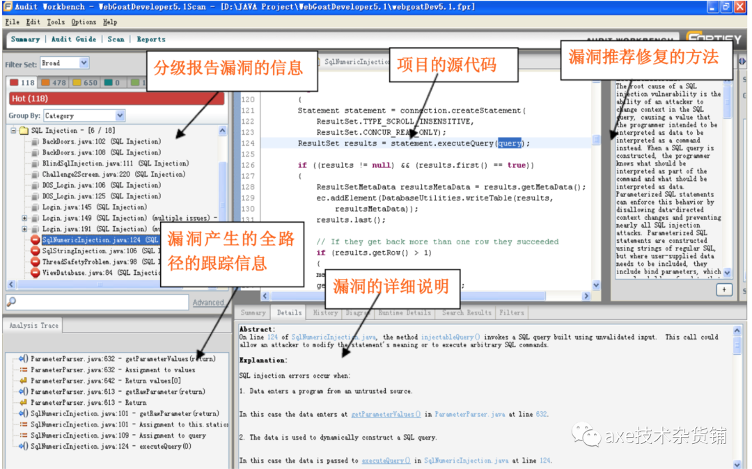Viewport: 752px width, 469px height.
Task: Expand the Login.java:191 issue node
Action: pyautogui.click(x=24, y=229)
